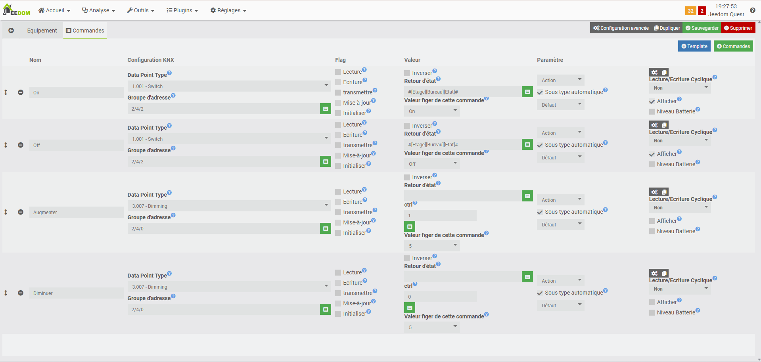Click the Template button
Viewport: 761px width, 362px height.
point(694,46)
